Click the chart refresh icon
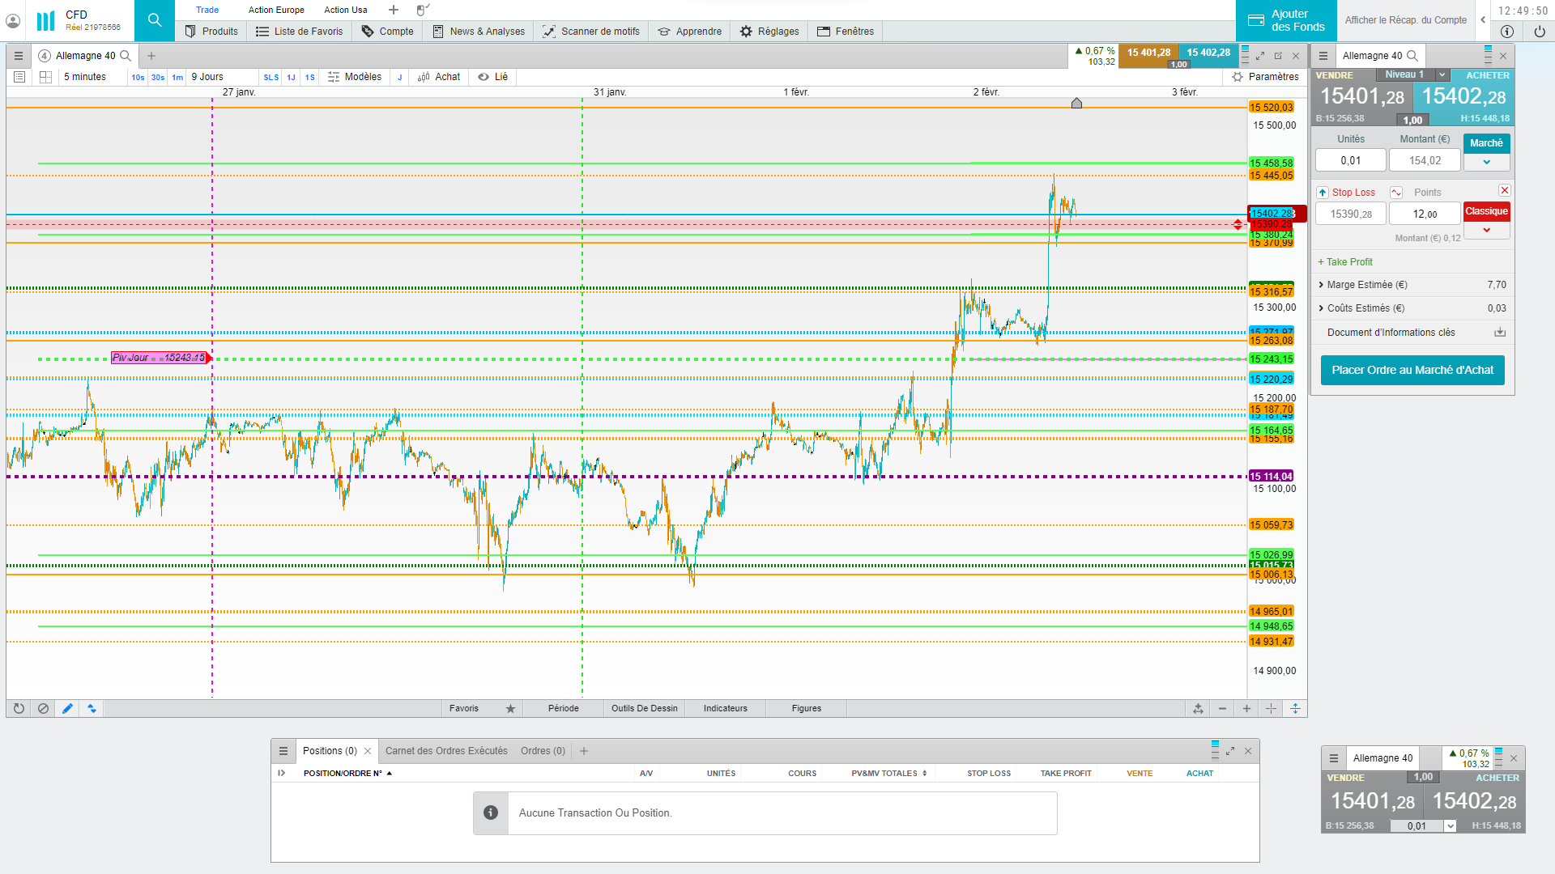 [x=19, y=708]
